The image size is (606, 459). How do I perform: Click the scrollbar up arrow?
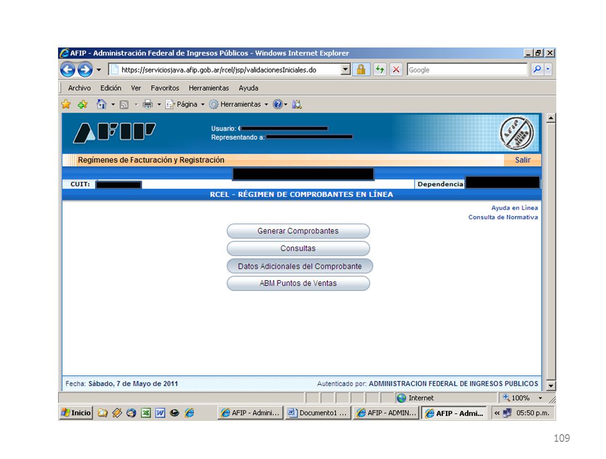tap(551, 118)
